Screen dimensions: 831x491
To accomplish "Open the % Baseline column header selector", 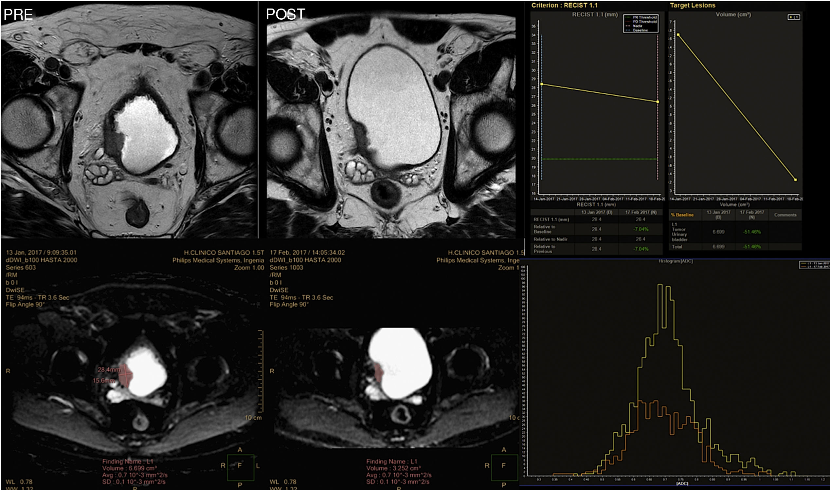I will (682, 215).
